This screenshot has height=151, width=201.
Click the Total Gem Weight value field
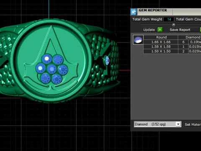pyautogui.click(x=169, y=19)
